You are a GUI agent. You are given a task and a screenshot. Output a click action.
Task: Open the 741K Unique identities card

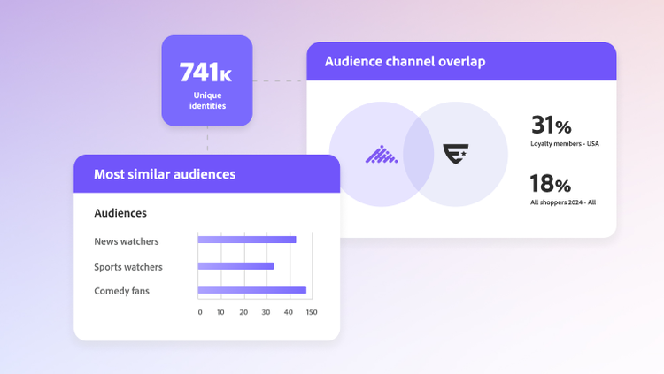(x=207, y=80)
